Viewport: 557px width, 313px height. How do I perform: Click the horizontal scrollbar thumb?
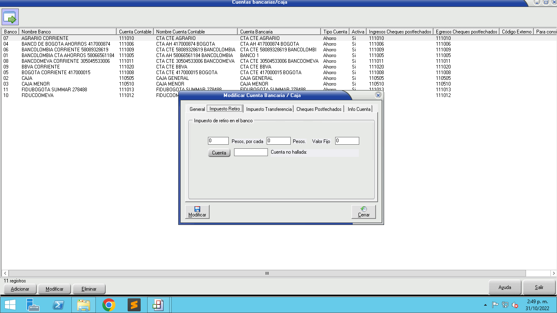pyautogui.click(x=267, y=273)
